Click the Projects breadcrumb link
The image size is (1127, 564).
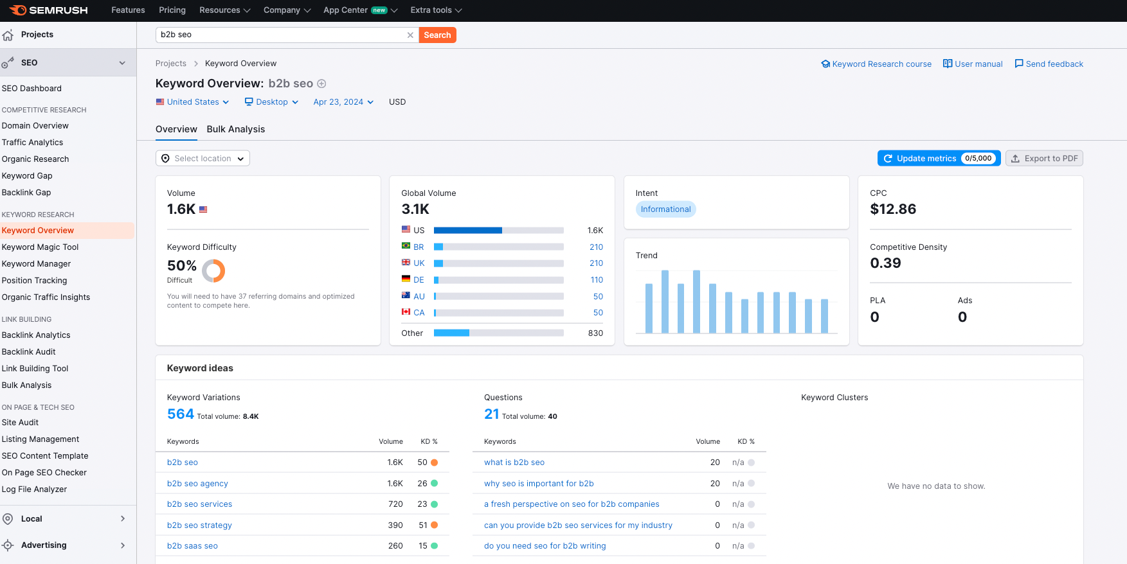[x=171, y=64]
